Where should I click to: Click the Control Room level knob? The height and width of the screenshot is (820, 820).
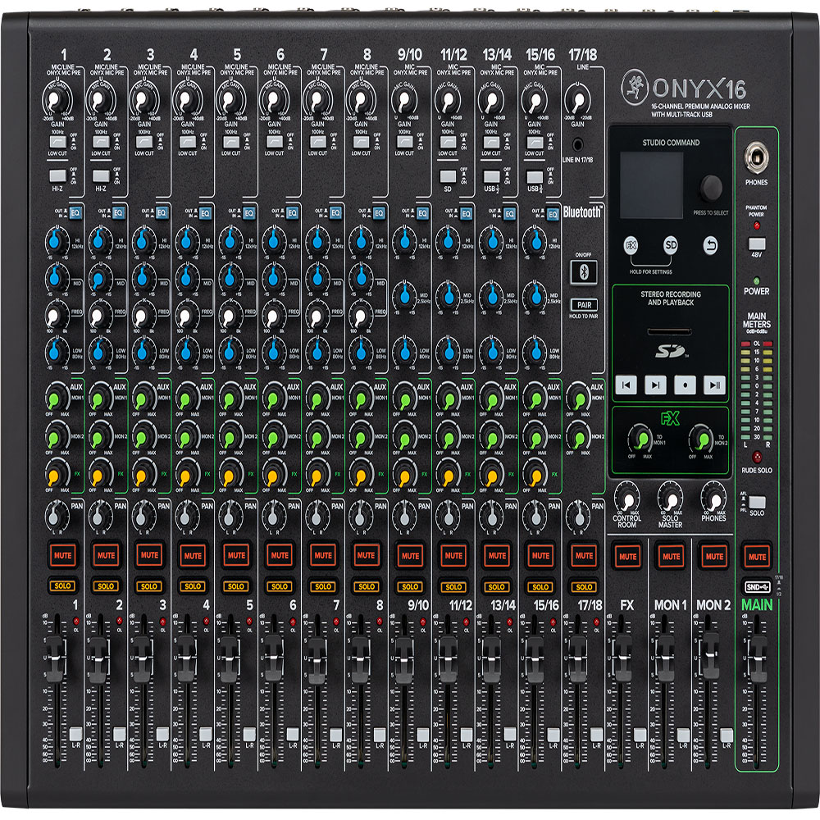click(626, 497)
